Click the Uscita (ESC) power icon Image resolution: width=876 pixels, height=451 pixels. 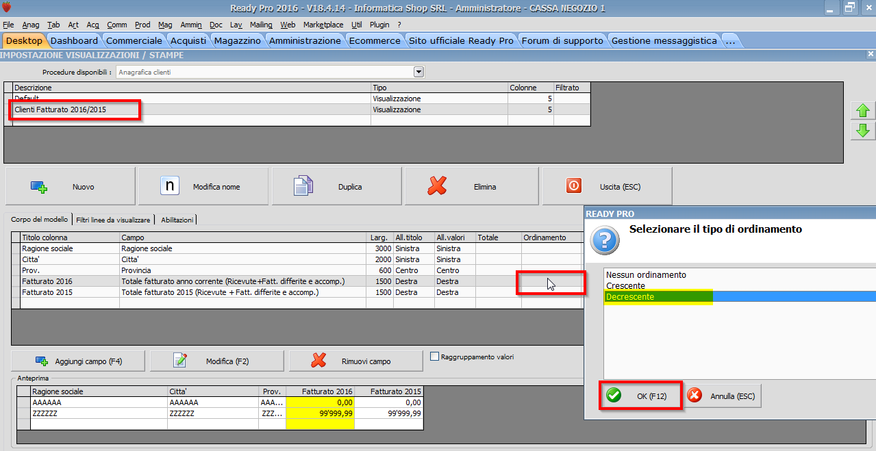point(574,186)
